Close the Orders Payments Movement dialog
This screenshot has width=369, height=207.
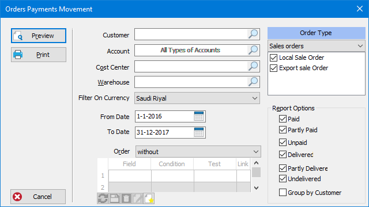[x=360, y=9]
